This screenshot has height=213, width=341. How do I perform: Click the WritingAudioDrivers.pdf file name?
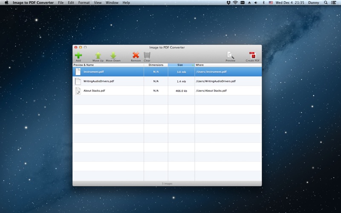pos(99,81)
